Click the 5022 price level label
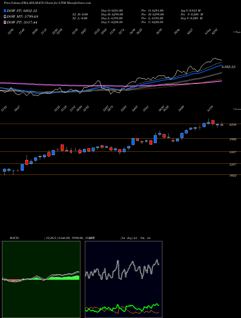 coord(233,176)
